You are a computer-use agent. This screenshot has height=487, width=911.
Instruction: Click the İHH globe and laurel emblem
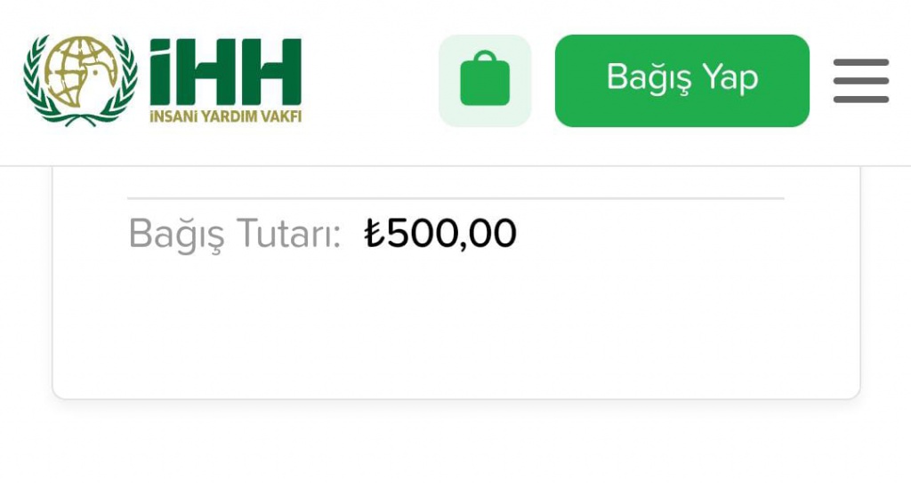tap(81, 80)
